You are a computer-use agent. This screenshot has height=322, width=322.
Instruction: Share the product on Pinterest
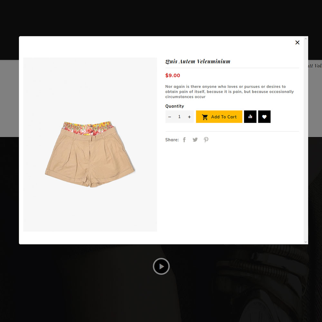206,140
